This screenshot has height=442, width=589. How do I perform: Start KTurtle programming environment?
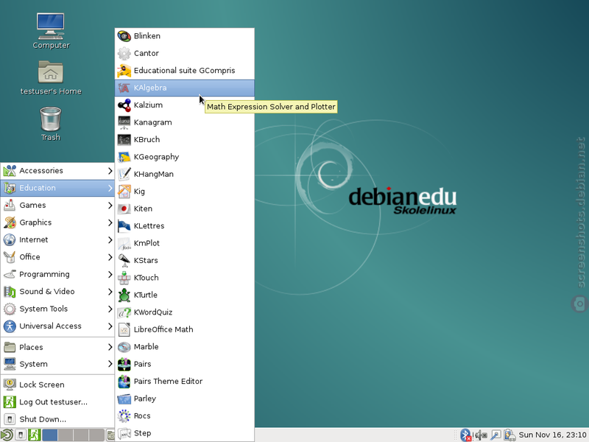coord(185,295)
